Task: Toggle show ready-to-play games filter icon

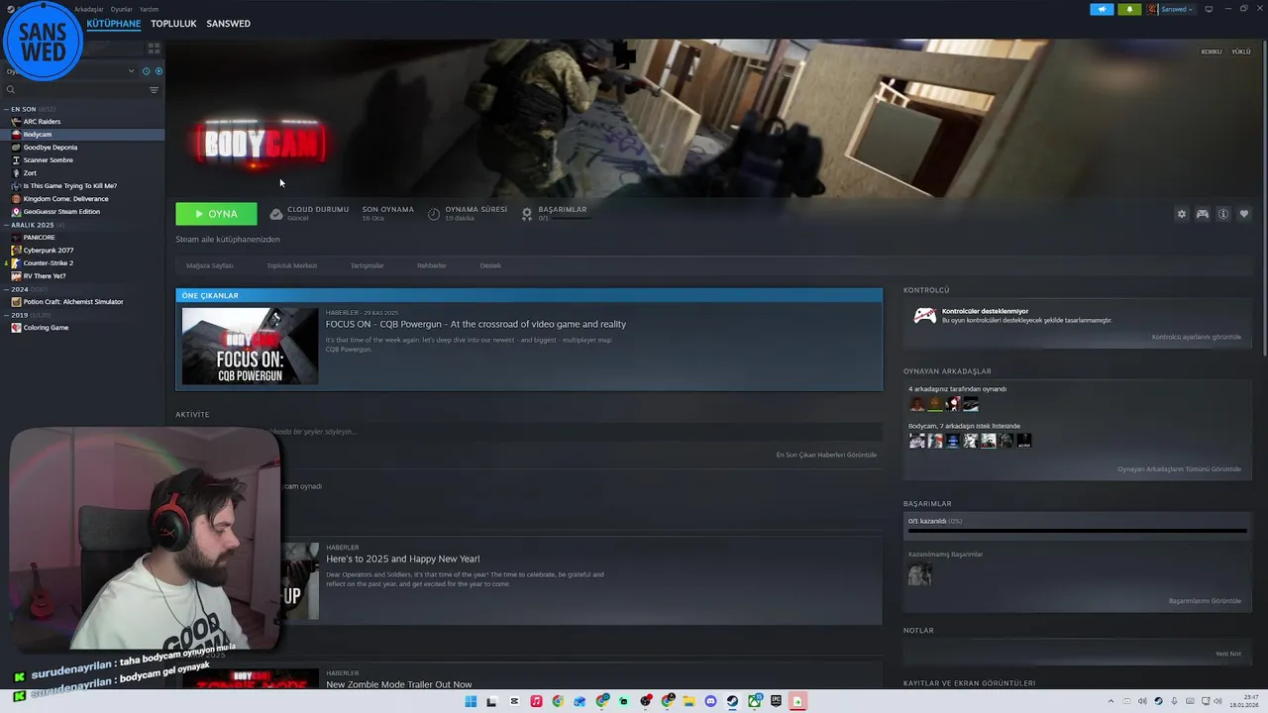Action: pyautogui.click(x=158, y=71)
